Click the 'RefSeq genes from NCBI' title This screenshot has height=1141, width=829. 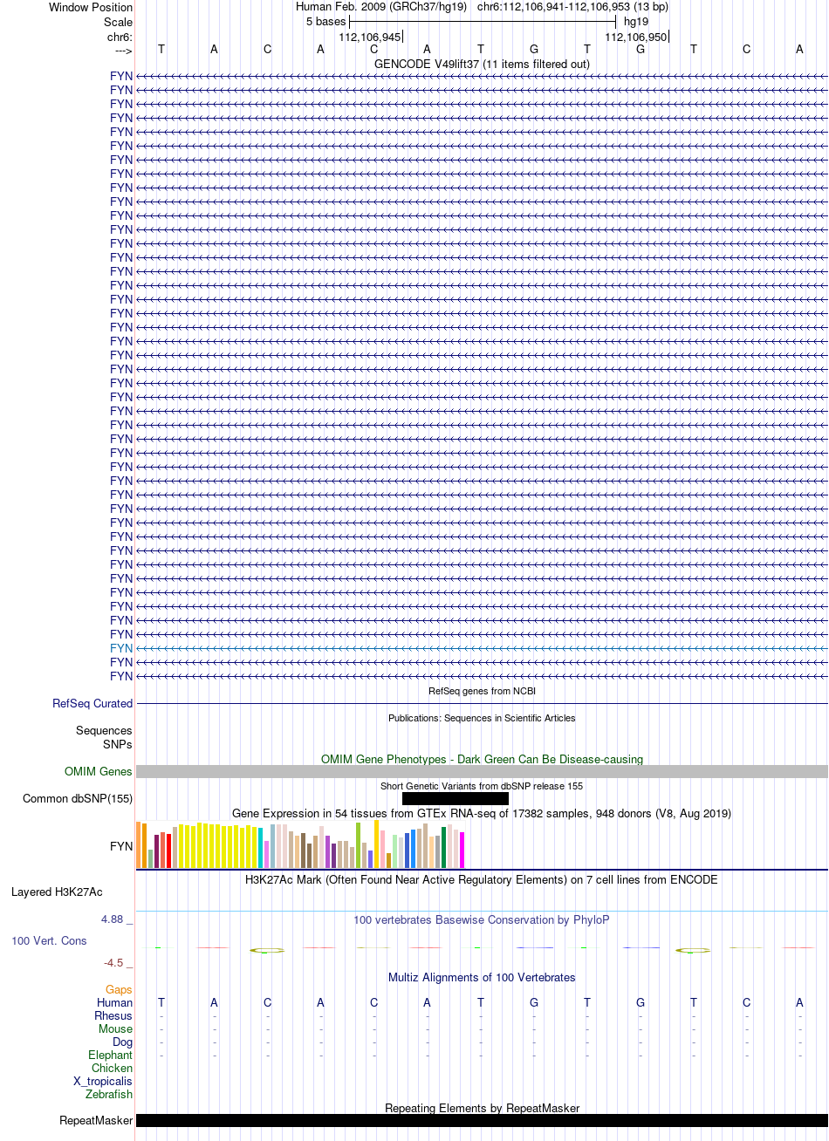click(482, 691)
